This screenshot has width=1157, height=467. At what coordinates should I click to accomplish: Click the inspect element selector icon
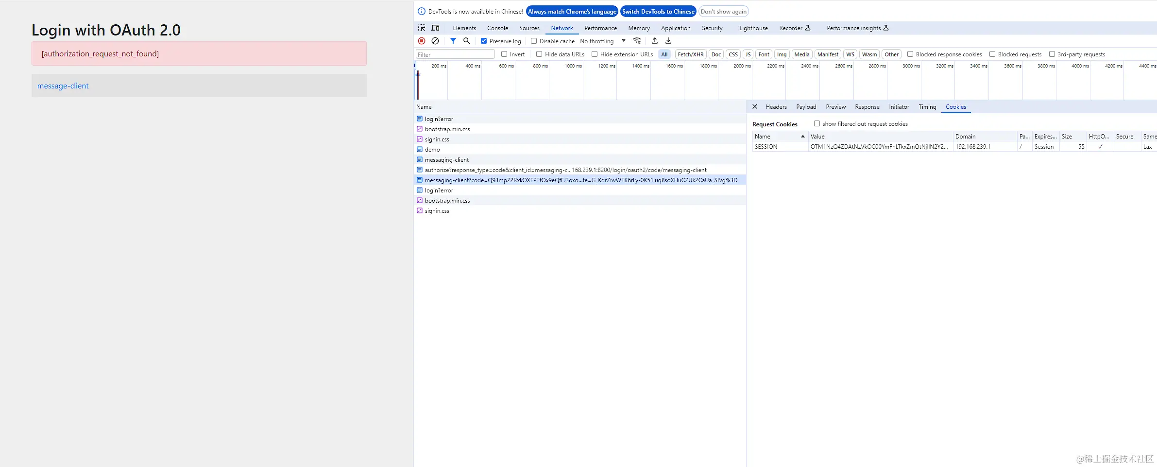pyautogui.click(x=422, y=28)
